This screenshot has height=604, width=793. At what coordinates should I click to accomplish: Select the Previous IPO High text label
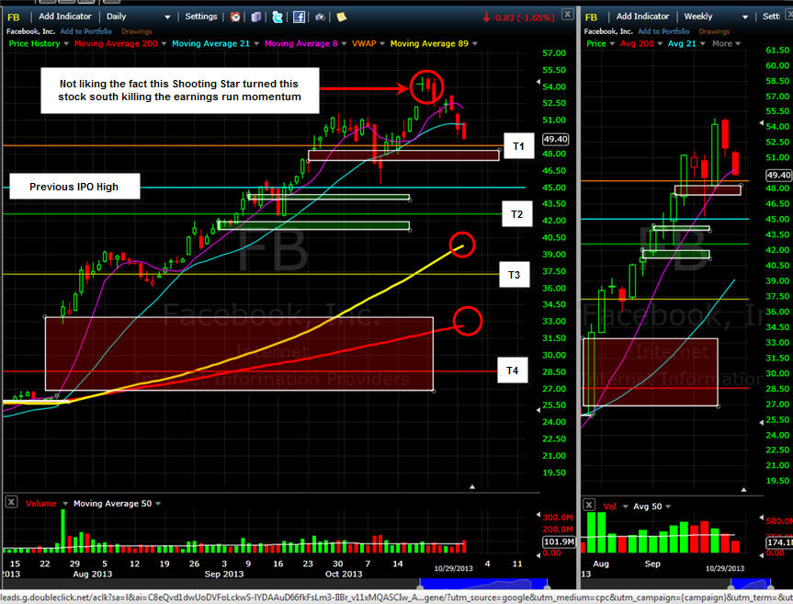(x=74, y=187)
